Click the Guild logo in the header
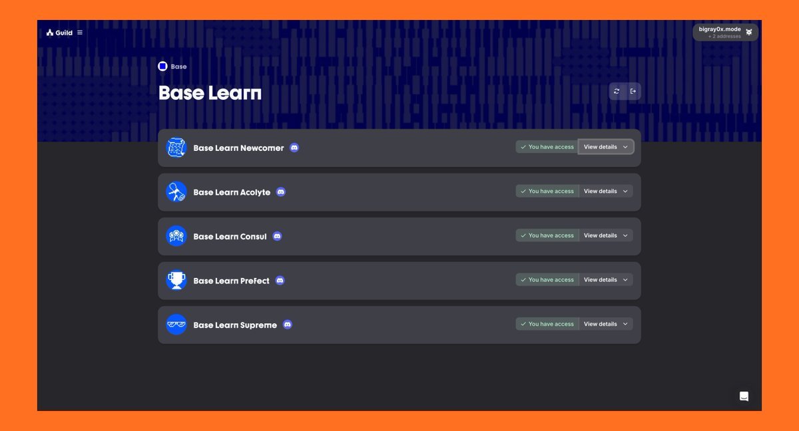 click(59, 33)
